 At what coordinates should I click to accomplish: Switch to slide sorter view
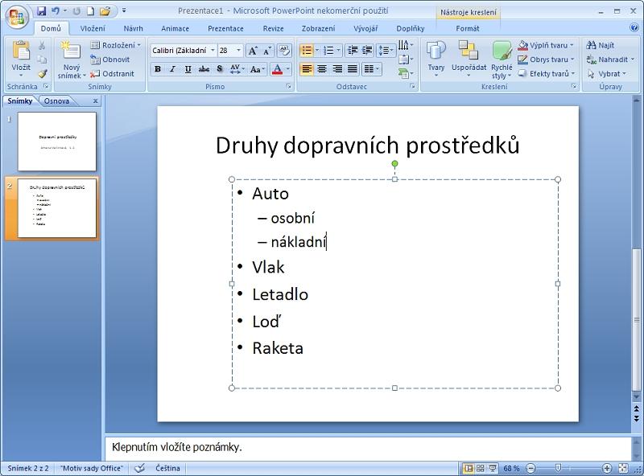pyautogui.click(x=480, y=468)
